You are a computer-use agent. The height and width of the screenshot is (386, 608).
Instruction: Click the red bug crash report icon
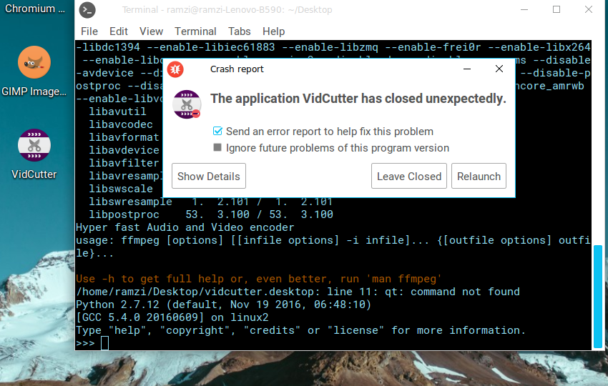(x=175, y=69)
